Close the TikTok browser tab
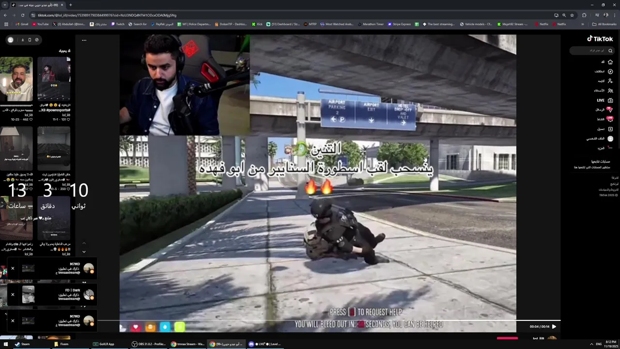The width and height of the screenshot is (620, 349). [62, 5]
